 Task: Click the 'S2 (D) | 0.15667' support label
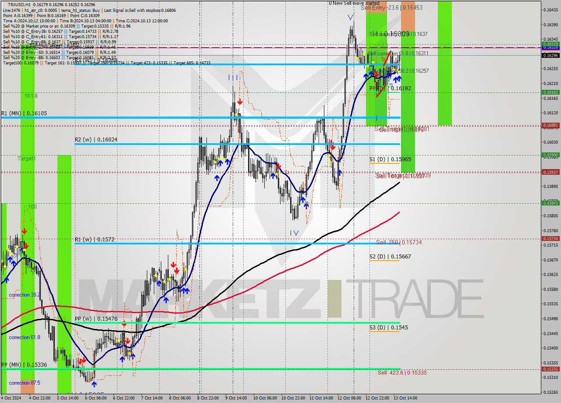[390, 257]
